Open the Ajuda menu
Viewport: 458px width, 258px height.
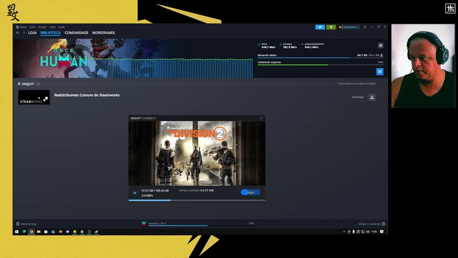click(x=62, y=27)
